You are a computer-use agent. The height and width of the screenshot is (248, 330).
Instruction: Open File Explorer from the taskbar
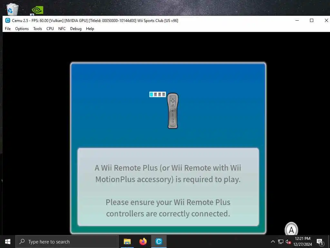[127, 242]
